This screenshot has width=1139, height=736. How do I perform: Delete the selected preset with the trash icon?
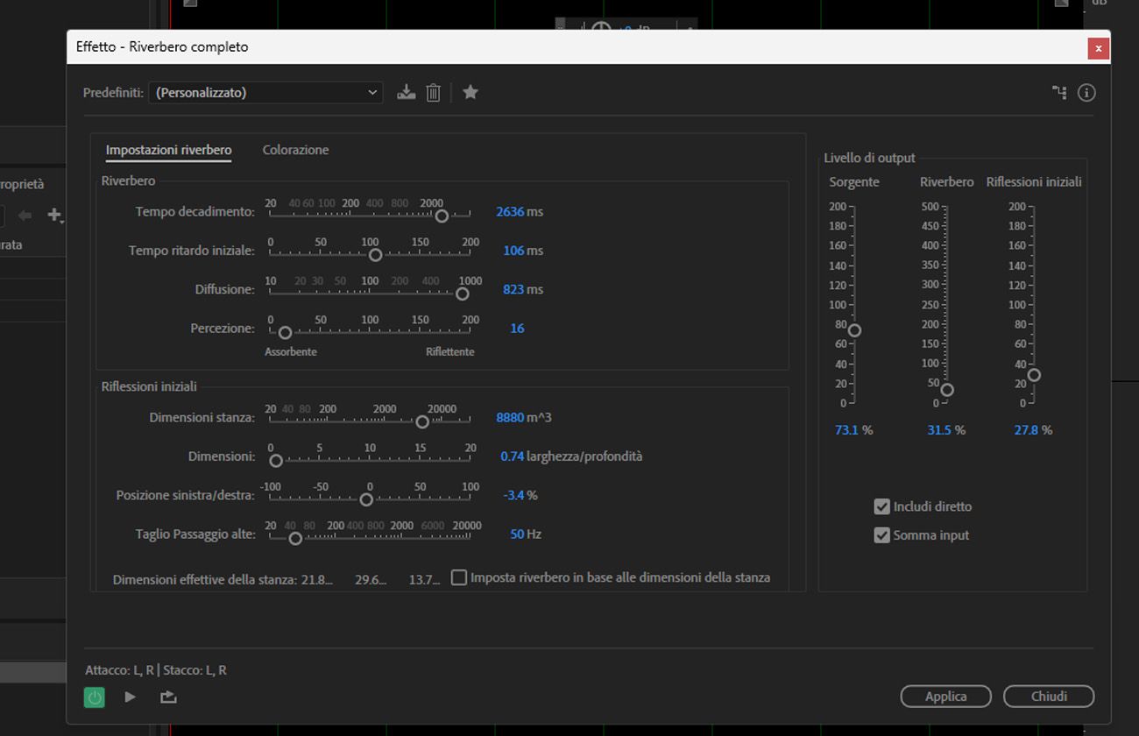pyautogui.click(x=433, y=92)
